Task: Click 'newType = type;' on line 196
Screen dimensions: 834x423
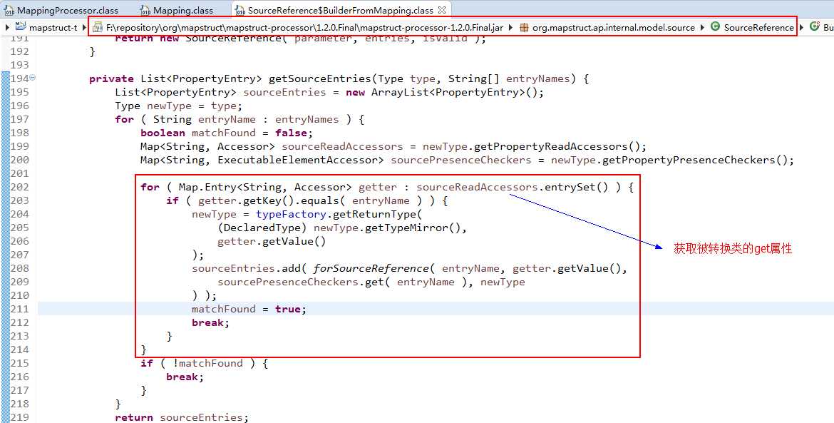Action: 195,106
